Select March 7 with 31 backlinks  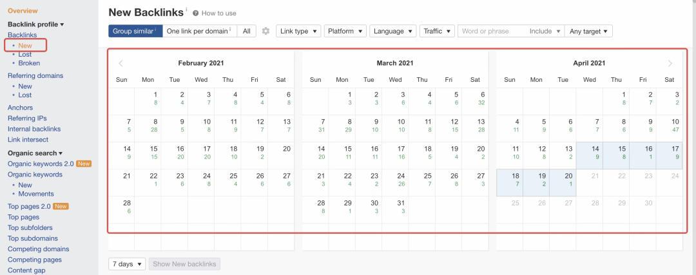click(x=316, y=129)
